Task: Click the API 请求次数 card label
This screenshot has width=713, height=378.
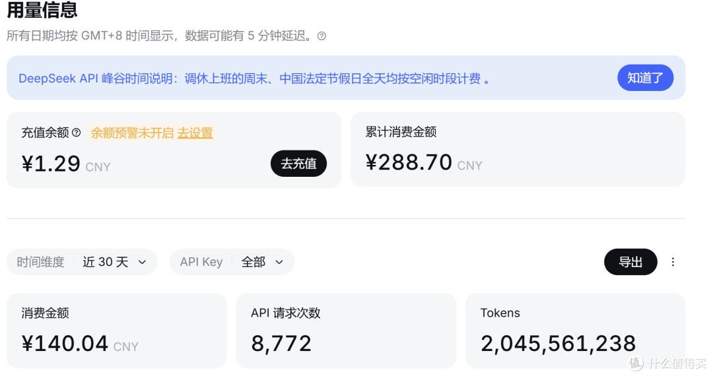Action: [x=286, y=313]
